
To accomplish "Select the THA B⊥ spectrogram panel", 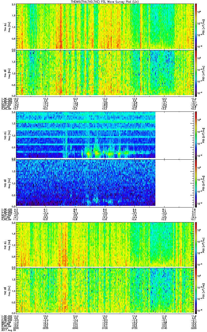I will click(x=105, y=26).
